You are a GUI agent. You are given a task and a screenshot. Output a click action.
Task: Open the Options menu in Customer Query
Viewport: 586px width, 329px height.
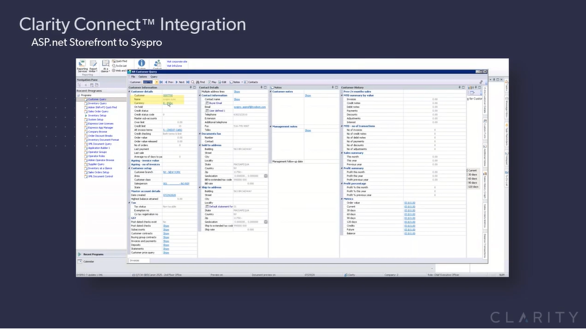143,77
